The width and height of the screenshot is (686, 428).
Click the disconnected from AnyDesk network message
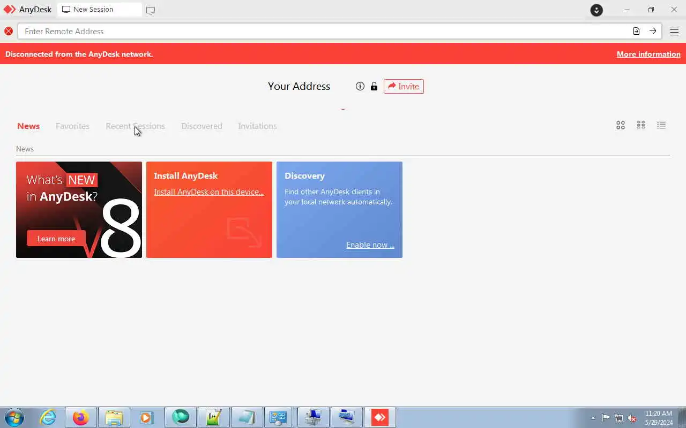(x=79, y=54)
